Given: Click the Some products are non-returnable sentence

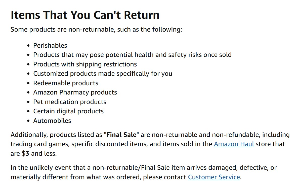Looking at the screenshot, I should [x=97, y=30].
